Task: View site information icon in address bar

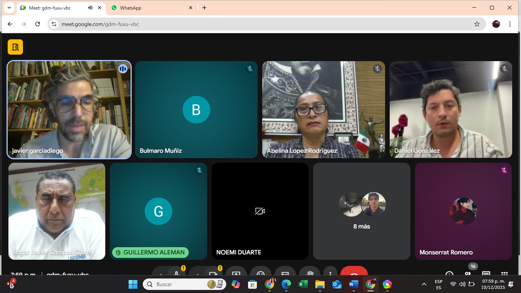Action: [54, 24]
